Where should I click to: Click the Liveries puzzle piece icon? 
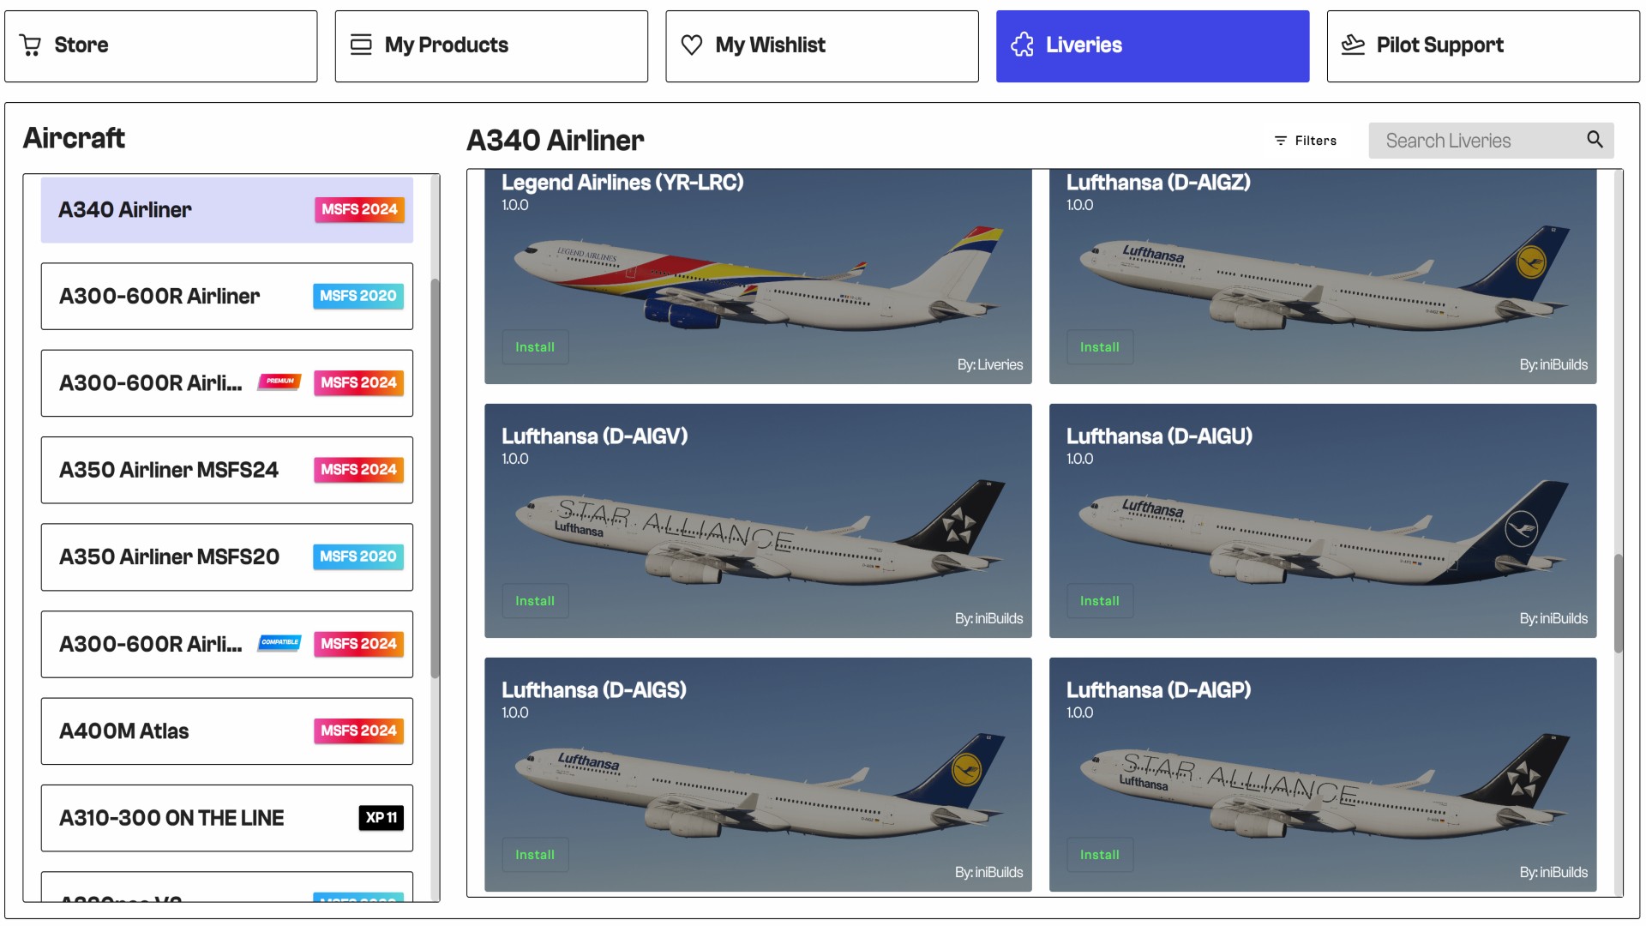coord(1022,45)
